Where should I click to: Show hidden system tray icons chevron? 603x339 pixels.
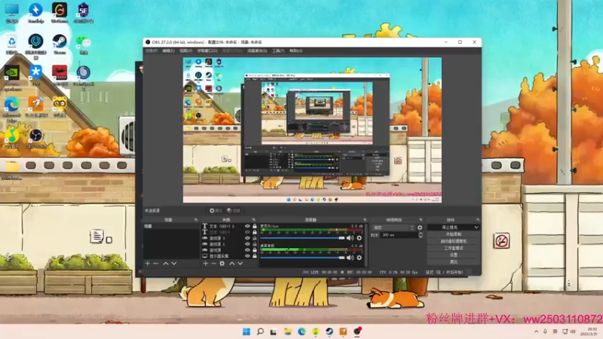[536, 331]
